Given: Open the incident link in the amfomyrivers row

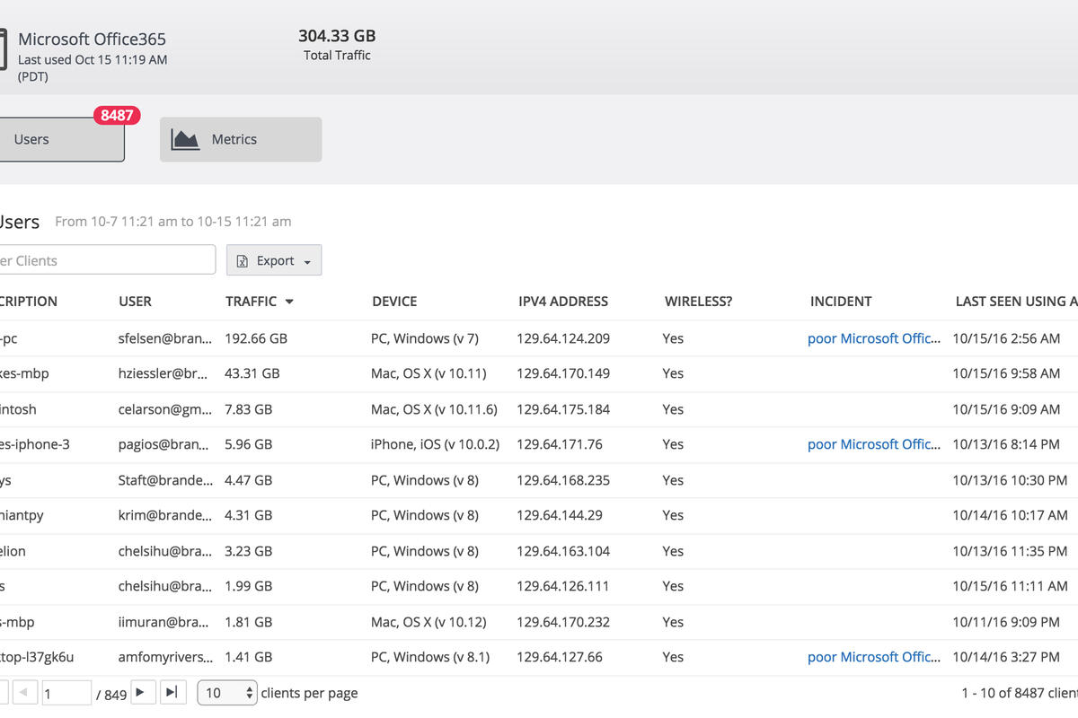Looking at the screenshot, I should point(875,657).
